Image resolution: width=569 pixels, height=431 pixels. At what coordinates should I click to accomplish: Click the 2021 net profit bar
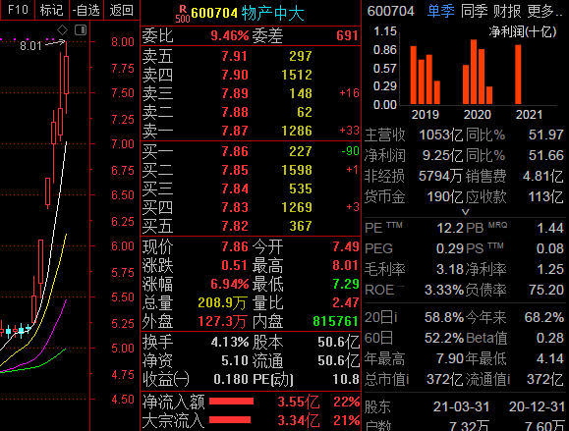point(518,75)
